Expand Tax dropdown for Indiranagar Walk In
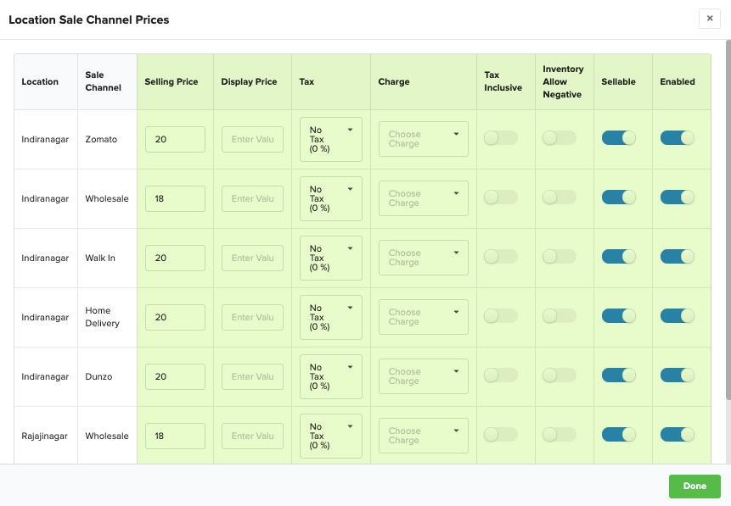 click(x=331, y=258)
